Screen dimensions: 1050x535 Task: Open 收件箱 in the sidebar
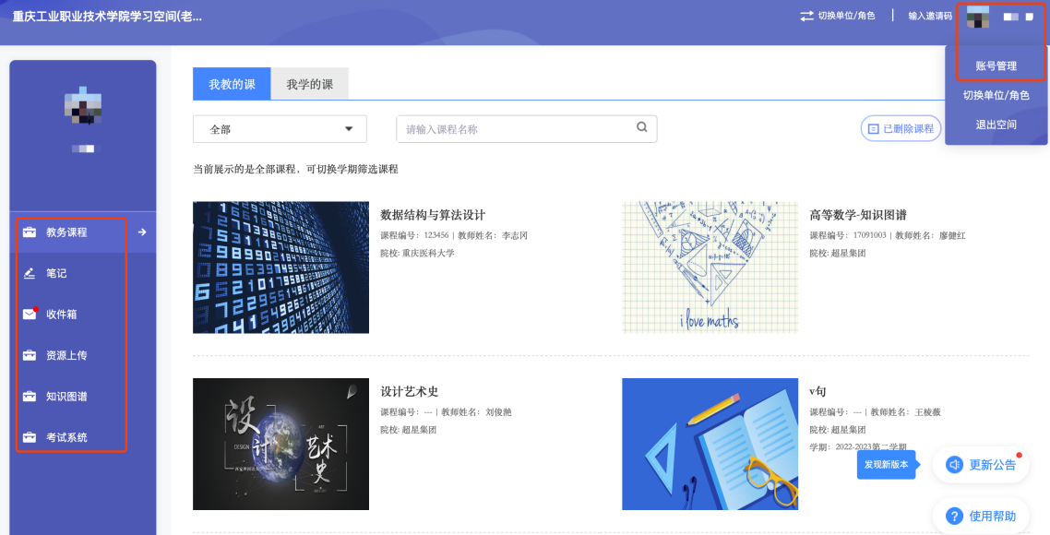point(83,314)
